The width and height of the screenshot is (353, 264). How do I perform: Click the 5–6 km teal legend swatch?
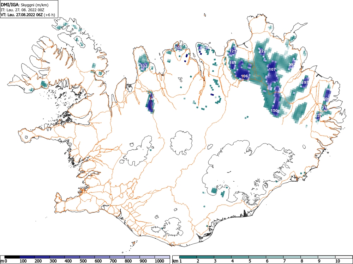[257, 257]
